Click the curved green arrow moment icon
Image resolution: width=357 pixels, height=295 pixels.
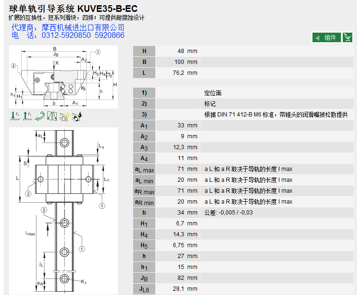(x=41, y=115)
